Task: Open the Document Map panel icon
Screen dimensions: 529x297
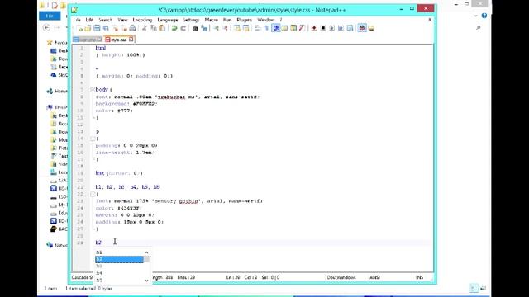Action: pyautogui.click(x=293, y=28)
